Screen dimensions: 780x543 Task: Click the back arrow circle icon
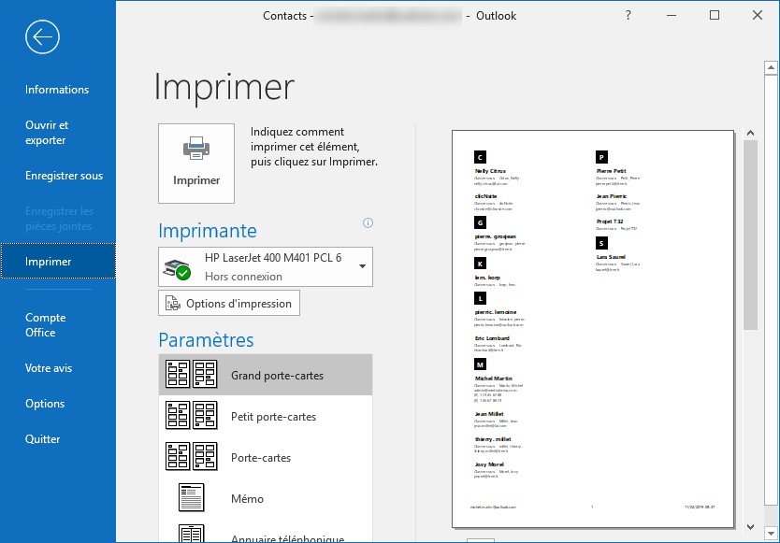click(43, 36)
